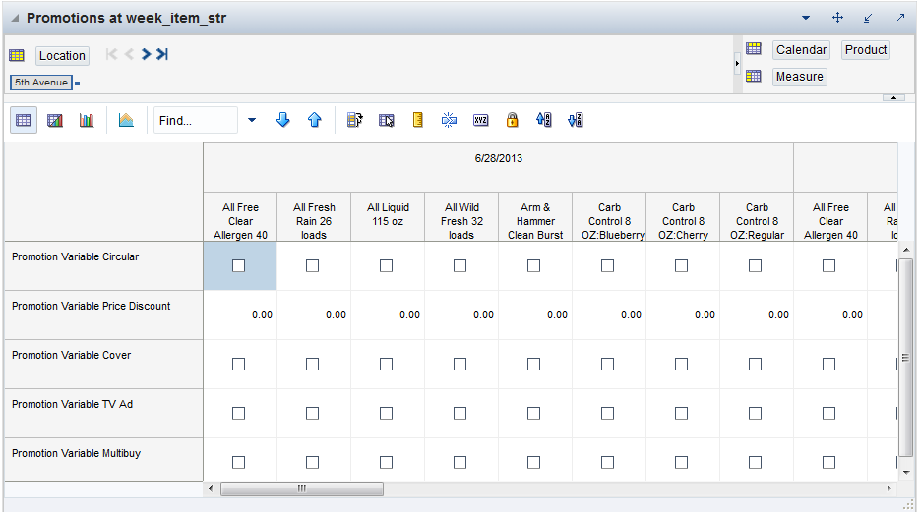Click the move view cross-arrows icon
The width and height of the screenshot is (919, 512).
click(837, 18)
